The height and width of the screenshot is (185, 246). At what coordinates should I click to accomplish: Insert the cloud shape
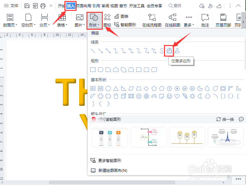tap(208, 96)
